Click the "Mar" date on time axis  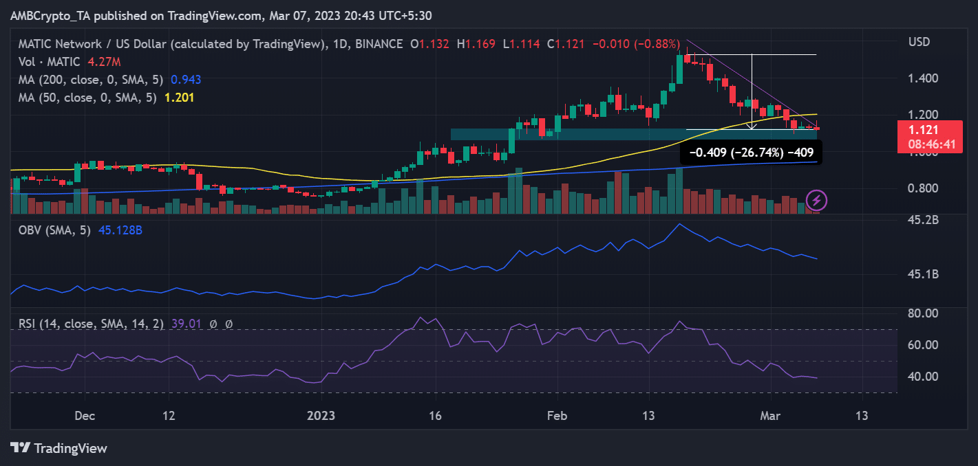click(x=771, y=417)
